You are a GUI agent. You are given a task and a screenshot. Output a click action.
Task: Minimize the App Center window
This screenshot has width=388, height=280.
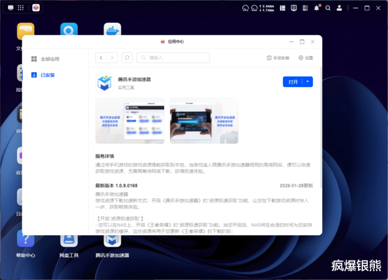click(x=291, y=42)
